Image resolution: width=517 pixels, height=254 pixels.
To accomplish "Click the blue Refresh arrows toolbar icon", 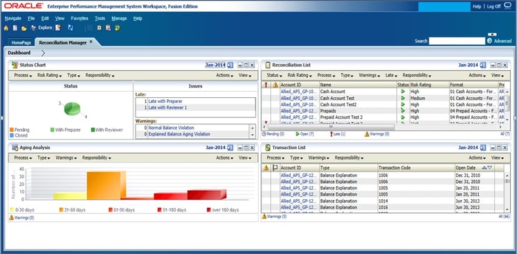I will click(x=71, y=28).
